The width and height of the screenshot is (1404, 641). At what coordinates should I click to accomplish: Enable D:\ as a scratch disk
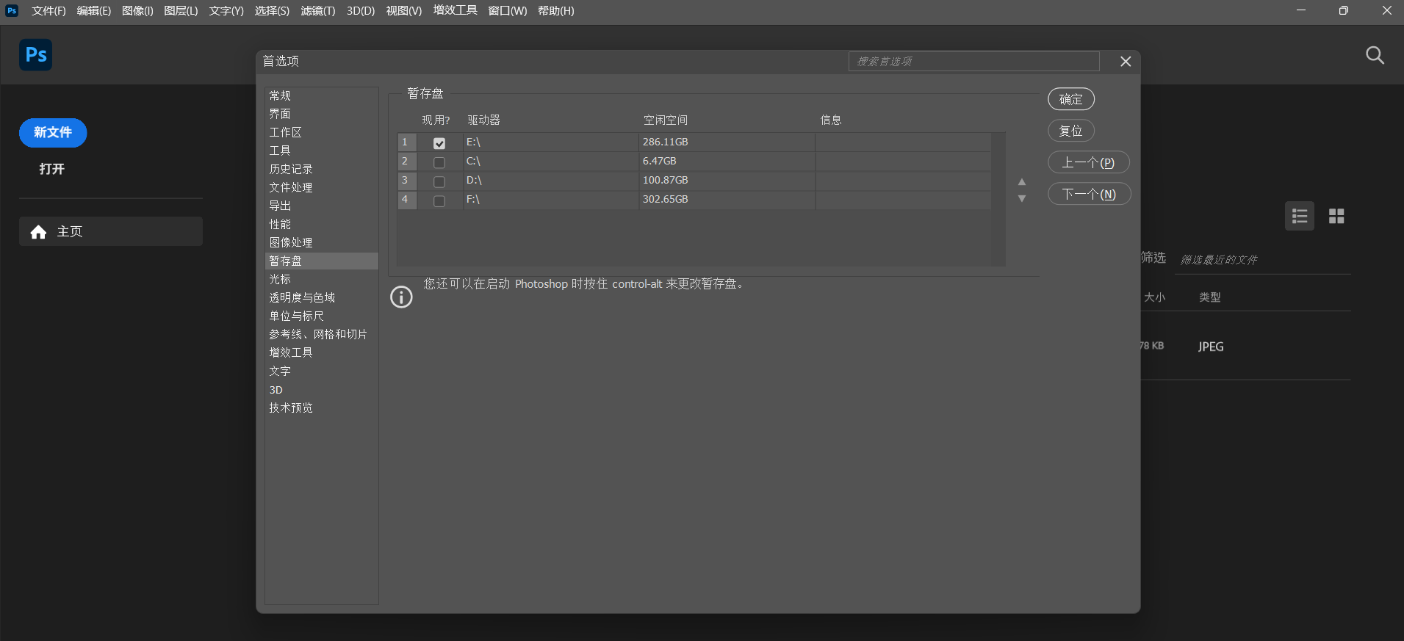tap(439, 181)
